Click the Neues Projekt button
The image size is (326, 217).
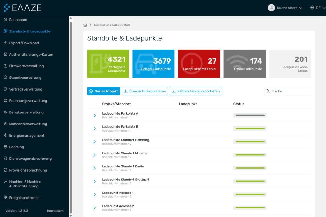point(103,91)
